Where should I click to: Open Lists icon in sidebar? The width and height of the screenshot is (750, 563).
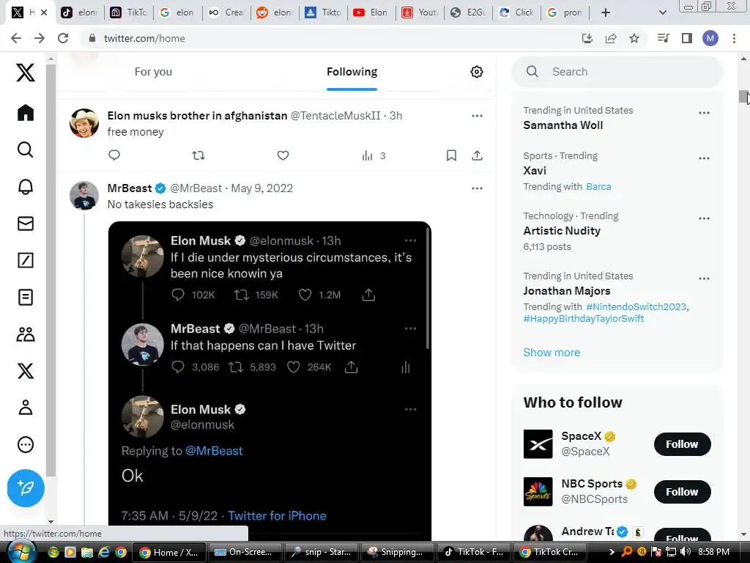coord(26,298)
